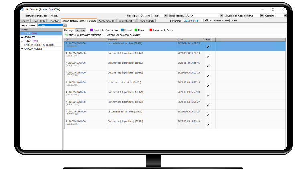This screenshot has height=173, width=308.
Task: Enable 'Afficher les messages de groupe' checkbox
Action: coord(105,35)
